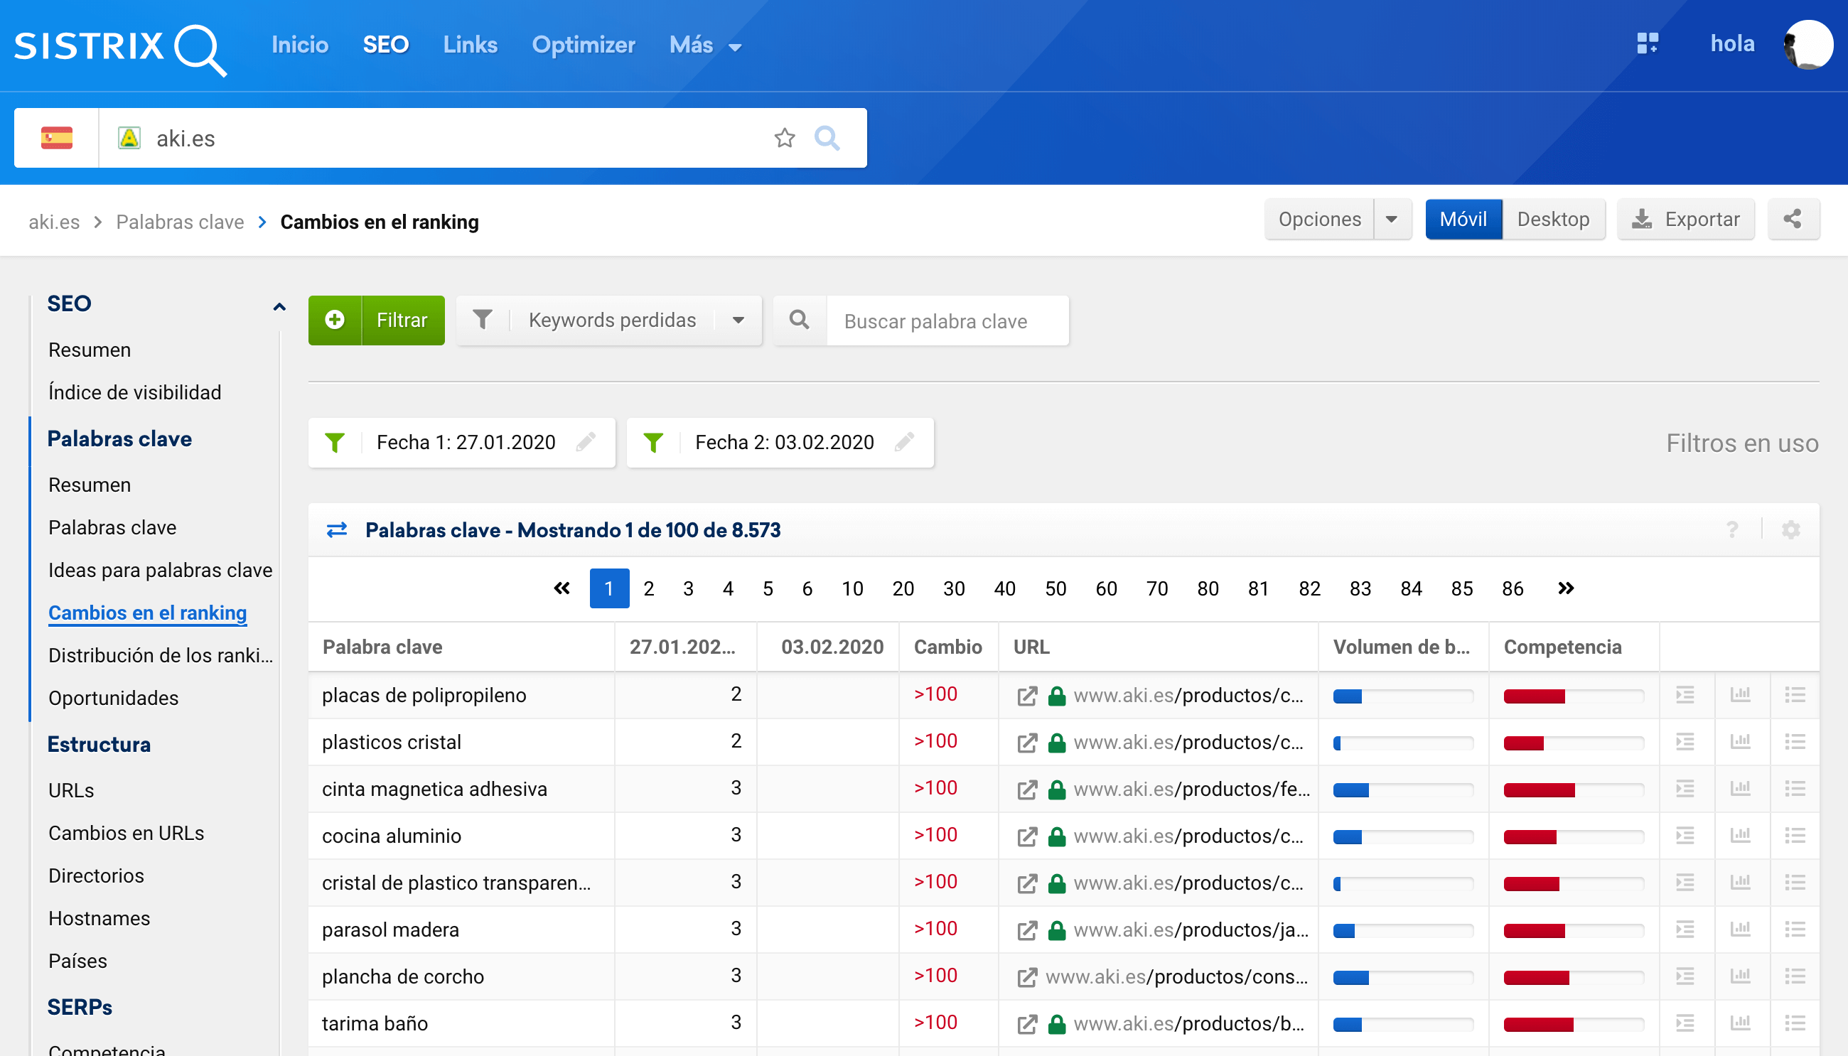Add cinta magnetica adhesiva to list
Screen dimensions: 1848x1056
[1795, 788]
